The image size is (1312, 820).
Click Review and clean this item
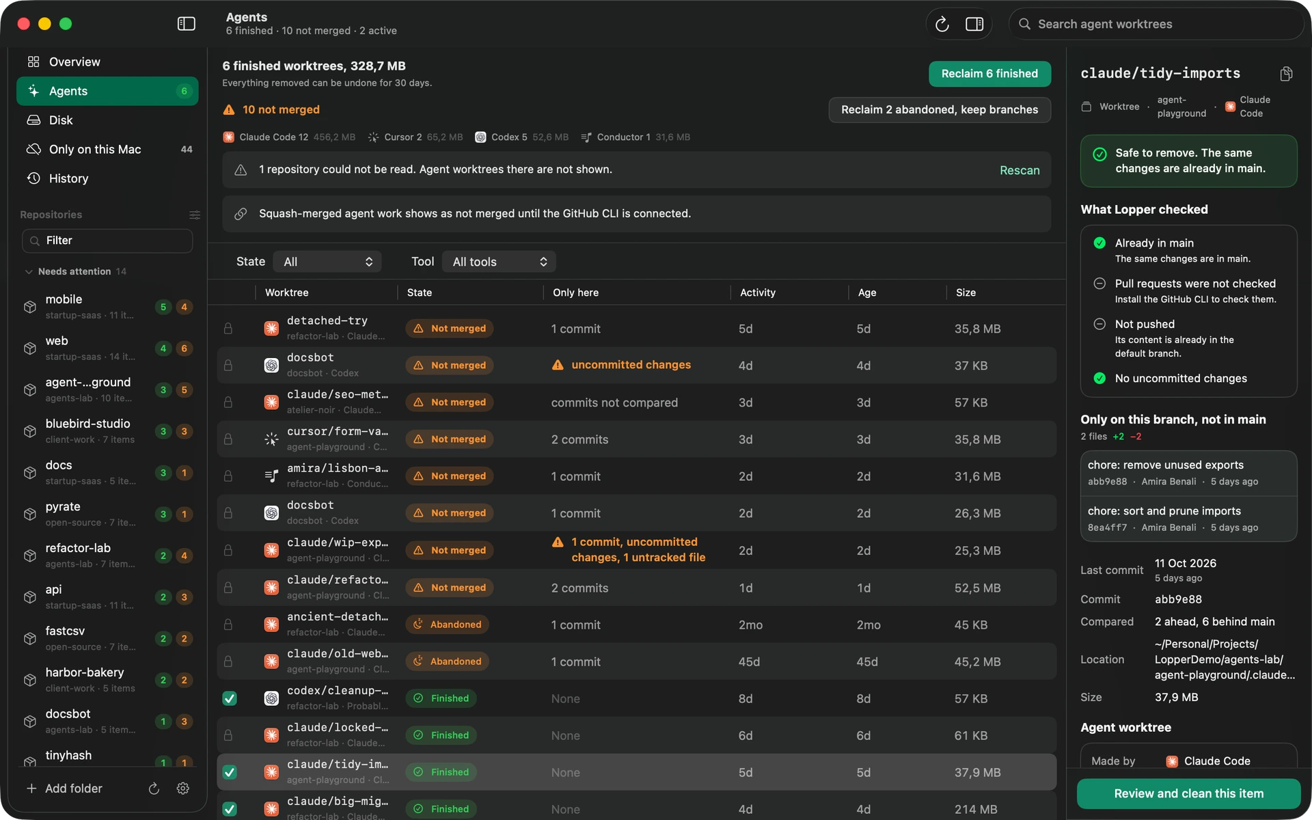pyautogui.click(x=1188, y=793)
